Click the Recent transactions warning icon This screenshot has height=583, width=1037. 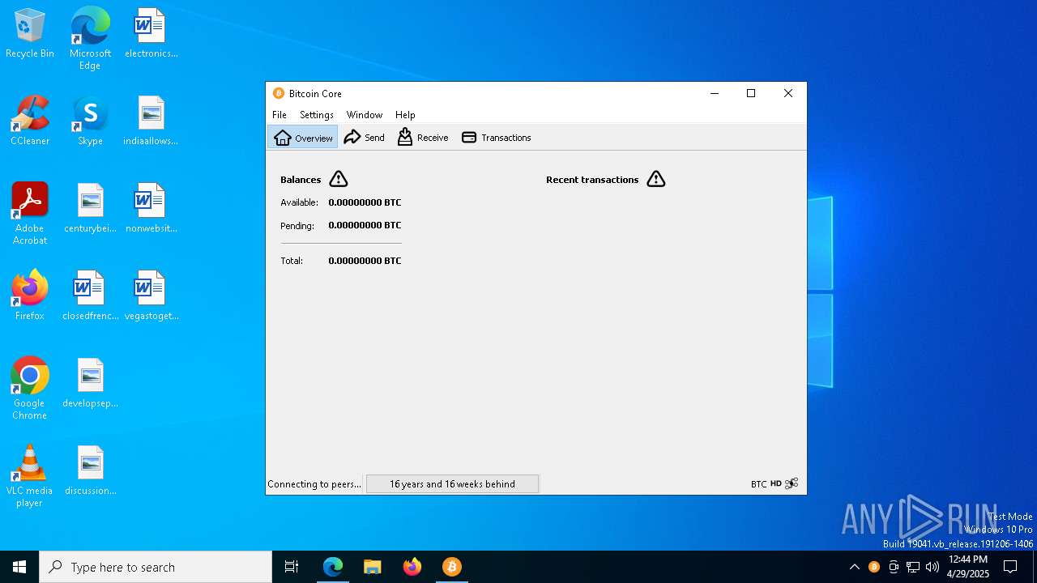tap(656, 179)
